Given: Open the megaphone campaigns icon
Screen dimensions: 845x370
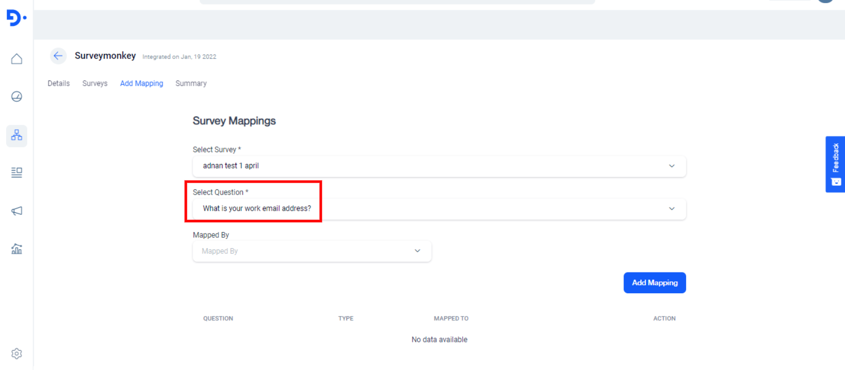Looking at the screenshot, I should [17, 211].
